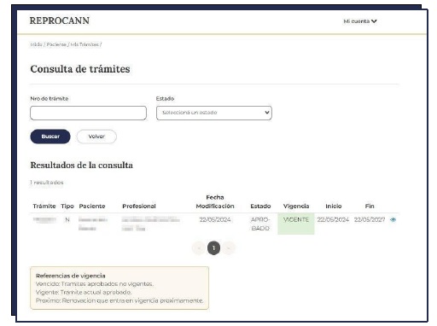Click the Vigencia column header

coord(296,207)
